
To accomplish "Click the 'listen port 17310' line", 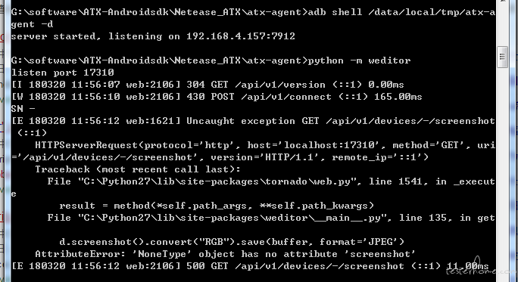I will pyautogui.click(x=62, y=73).
